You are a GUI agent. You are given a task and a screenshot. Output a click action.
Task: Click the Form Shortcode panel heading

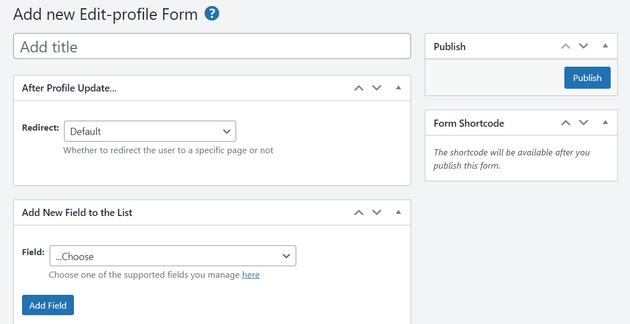pyautogui.click(x=469, y=123)
